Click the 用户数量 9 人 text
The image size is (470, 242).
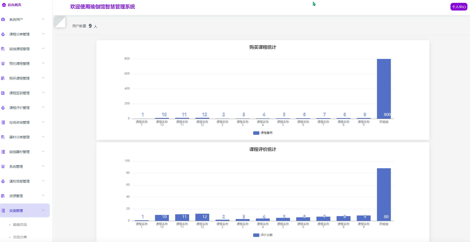point(85,26)
